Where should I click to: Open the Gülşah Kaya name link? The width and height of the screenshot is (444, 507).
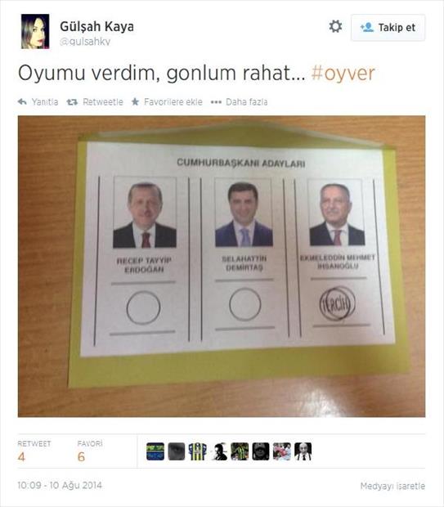click(96, 26)
